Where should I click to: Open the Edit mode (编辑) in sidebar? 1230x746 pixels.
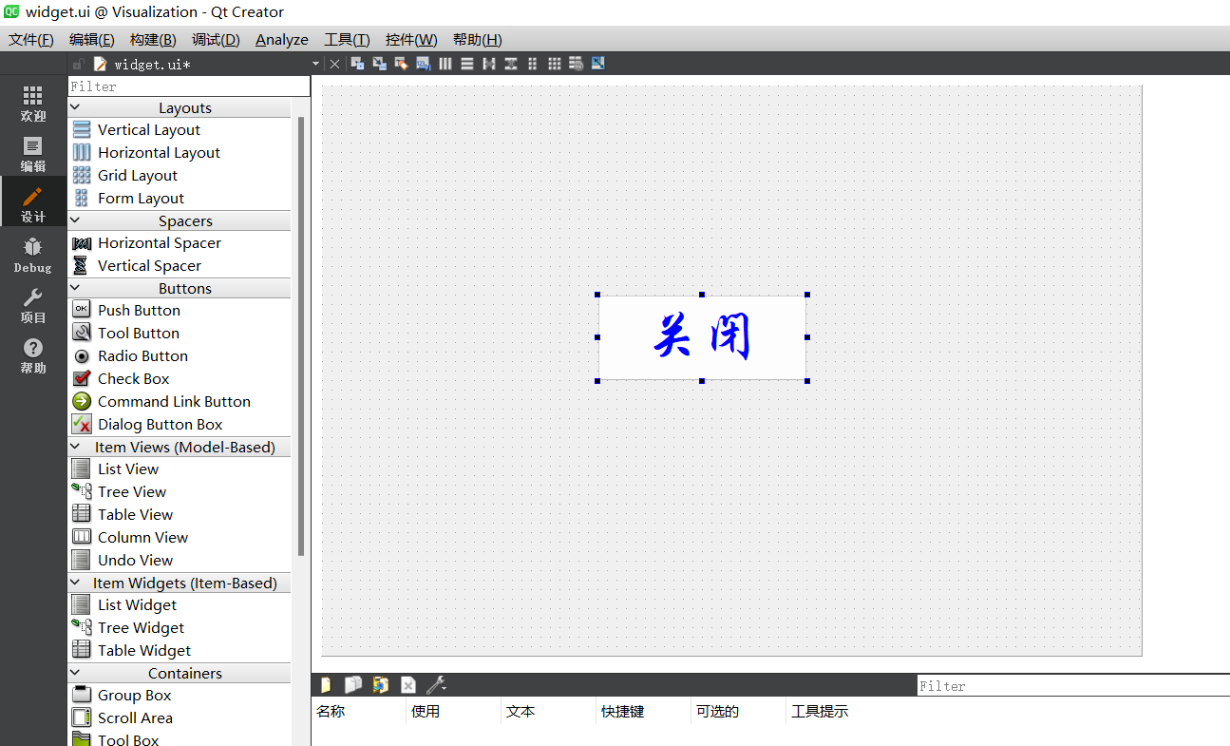point(33,153)
